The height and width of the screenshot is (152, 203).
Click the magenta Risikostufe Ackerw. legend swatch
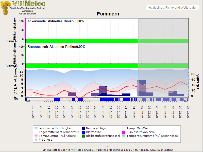(124, 132)
